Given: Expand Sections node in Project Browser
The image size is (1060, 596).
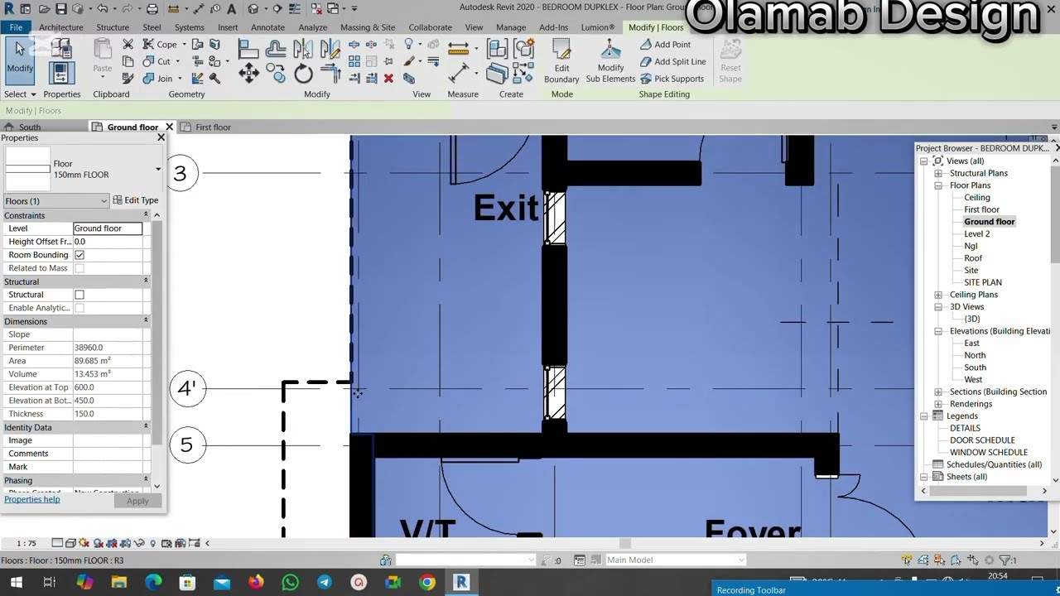Looking at the screenshot, I should pyautogui.click(x=938, y=392).
